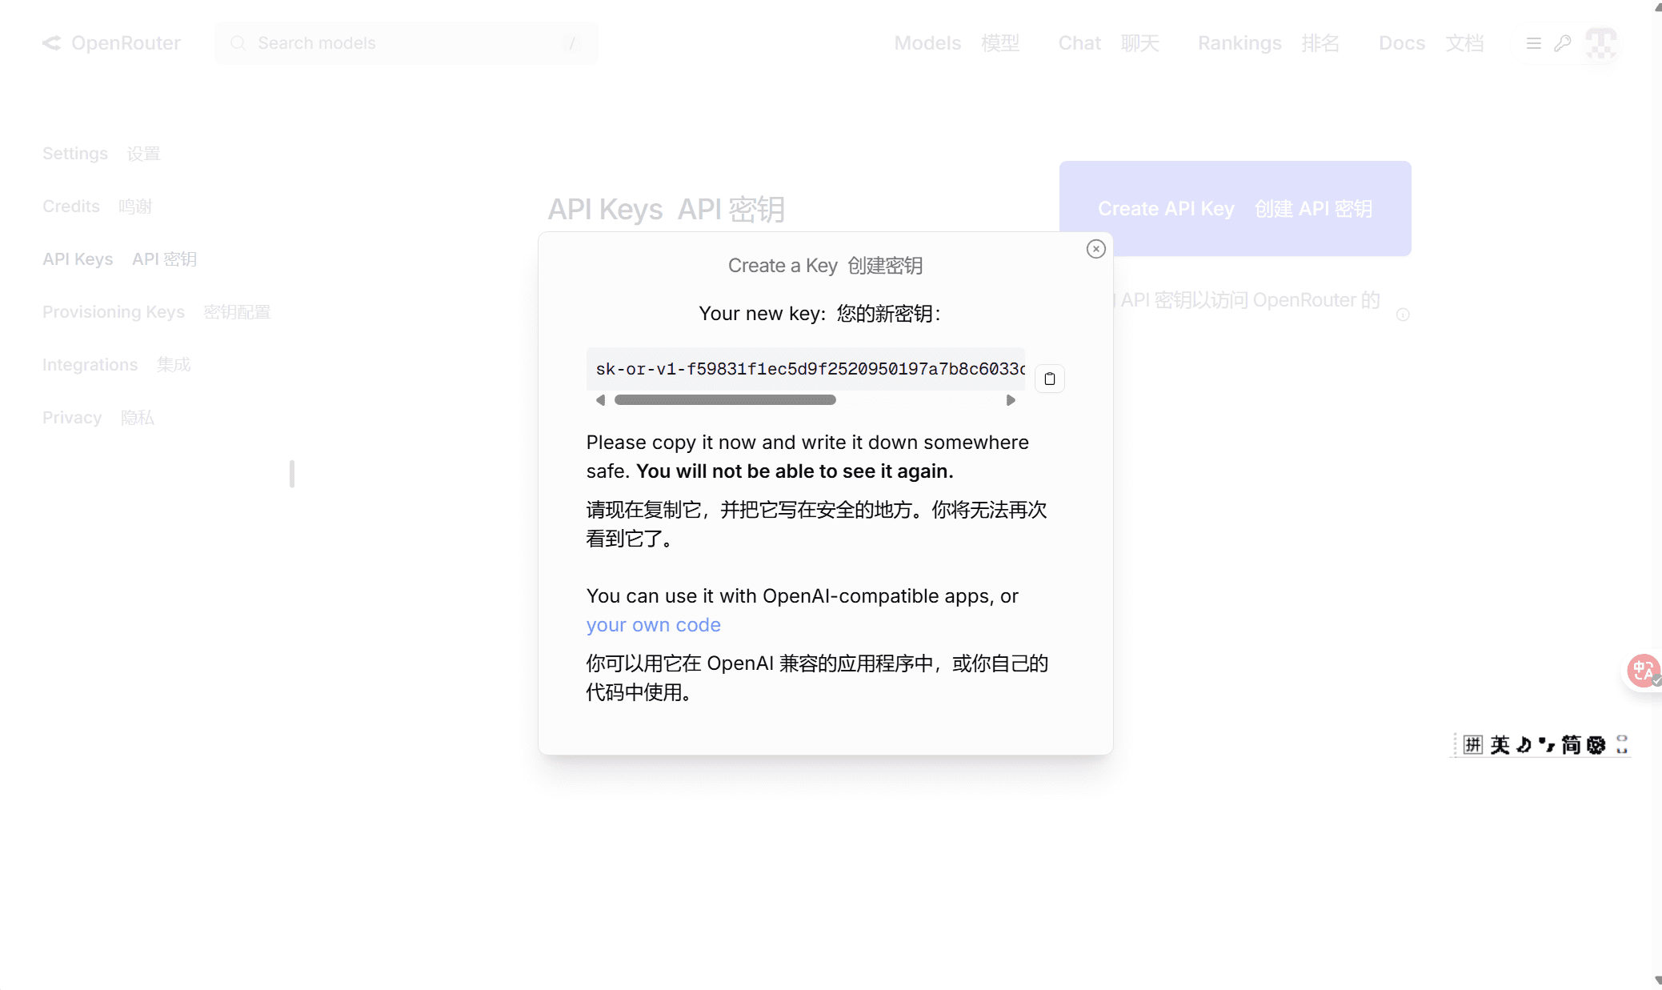Open the user avatar profile menu
The height and width of the screenshot is (990, 1662).
coord(1600,43)
